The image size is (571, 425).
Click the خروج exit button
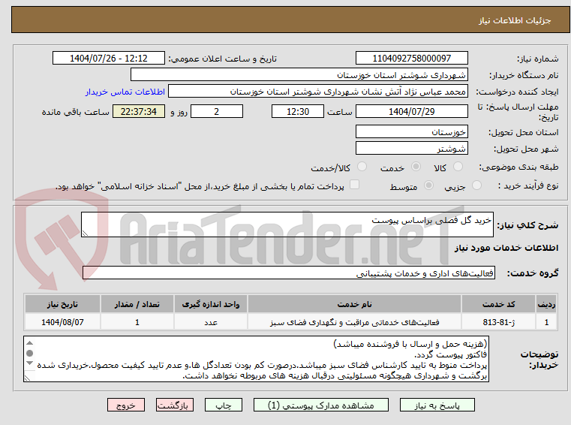(125, 405)
